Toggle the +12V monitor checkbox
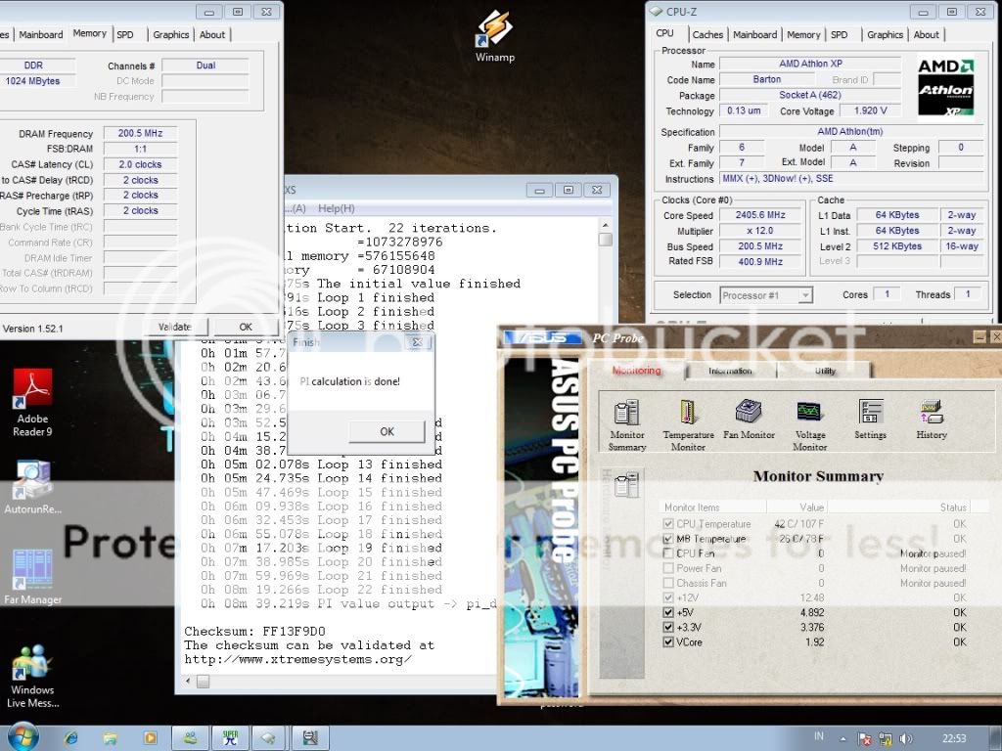Image resolution: width=1002 pixels, height=751 pixels. tap(668, 597)
